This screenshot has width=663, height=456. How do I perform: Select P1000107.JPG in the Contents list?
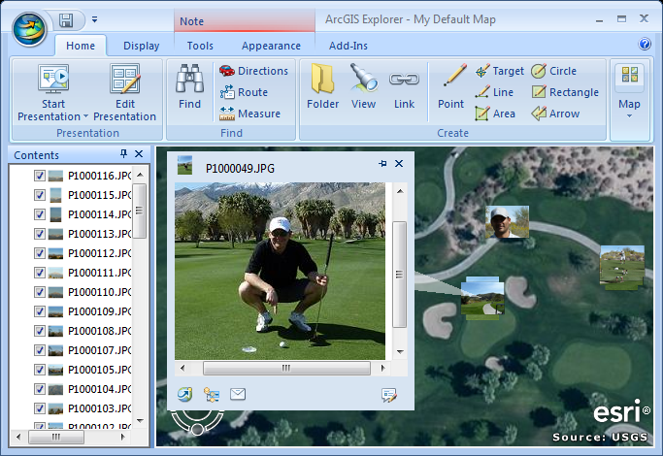coord(100,350)
